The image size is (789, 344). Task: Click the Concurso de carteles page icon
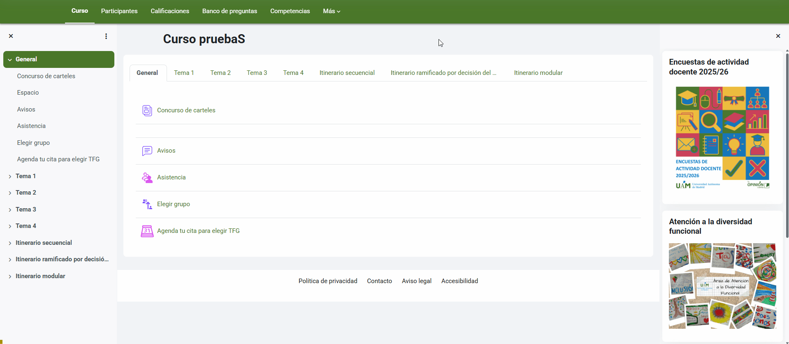[x=147, y=110]
